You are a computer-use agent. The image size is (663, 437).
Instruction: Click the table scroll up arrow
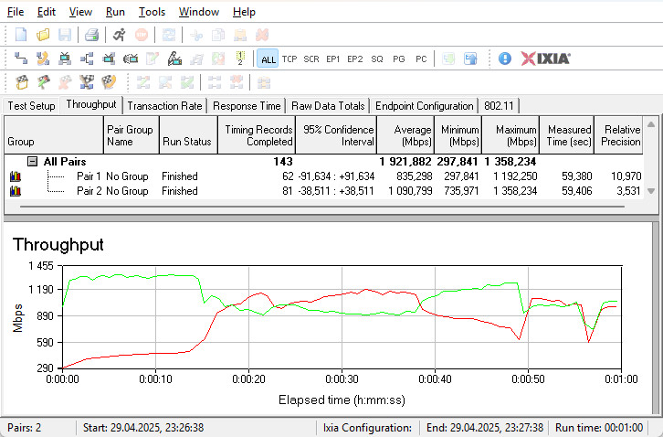[651, 125]
